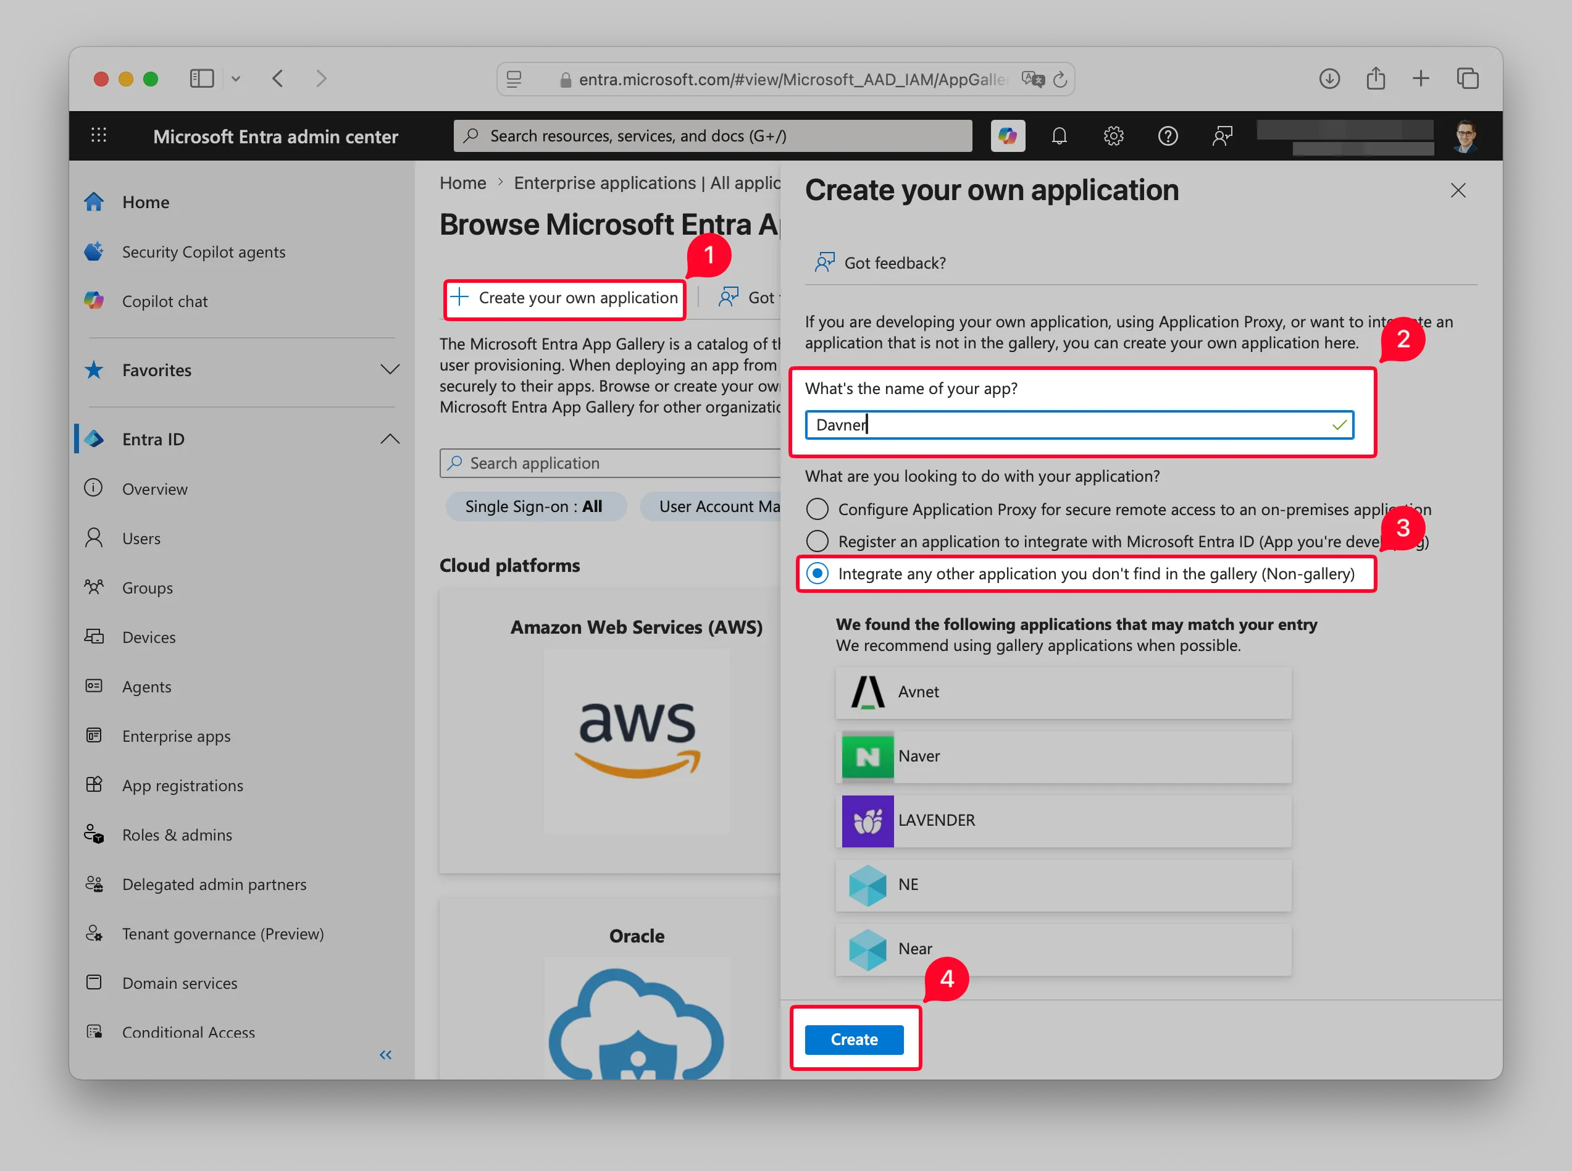The width and height of the screenshot is (1572, 1171).
Task: Open the Amazon Web Services (AWS) tile
Action: click(610, 730)
